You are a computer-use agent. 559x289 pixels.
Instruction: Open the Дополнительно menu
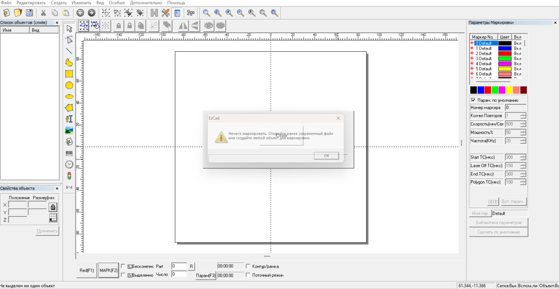(x=146, y=3)
